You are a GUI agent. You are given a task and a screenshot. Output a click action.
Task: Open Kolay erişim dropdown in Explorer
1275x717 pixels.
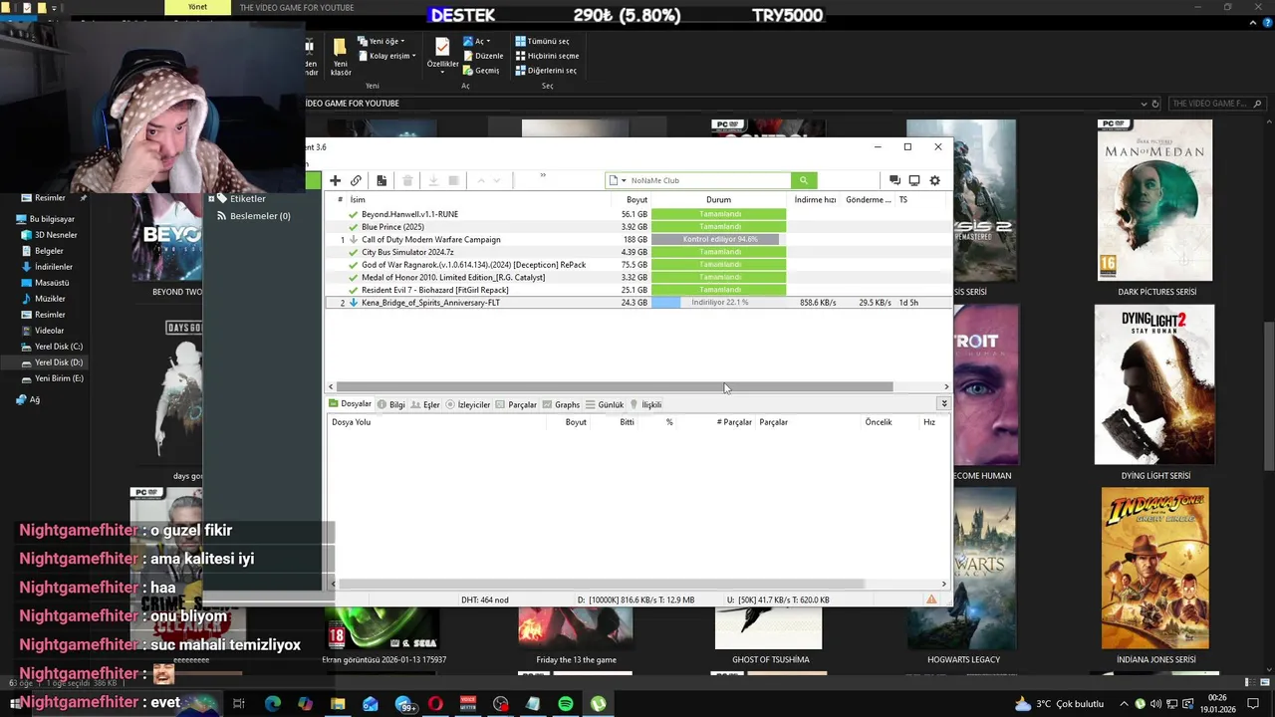[x=386, y=56]
